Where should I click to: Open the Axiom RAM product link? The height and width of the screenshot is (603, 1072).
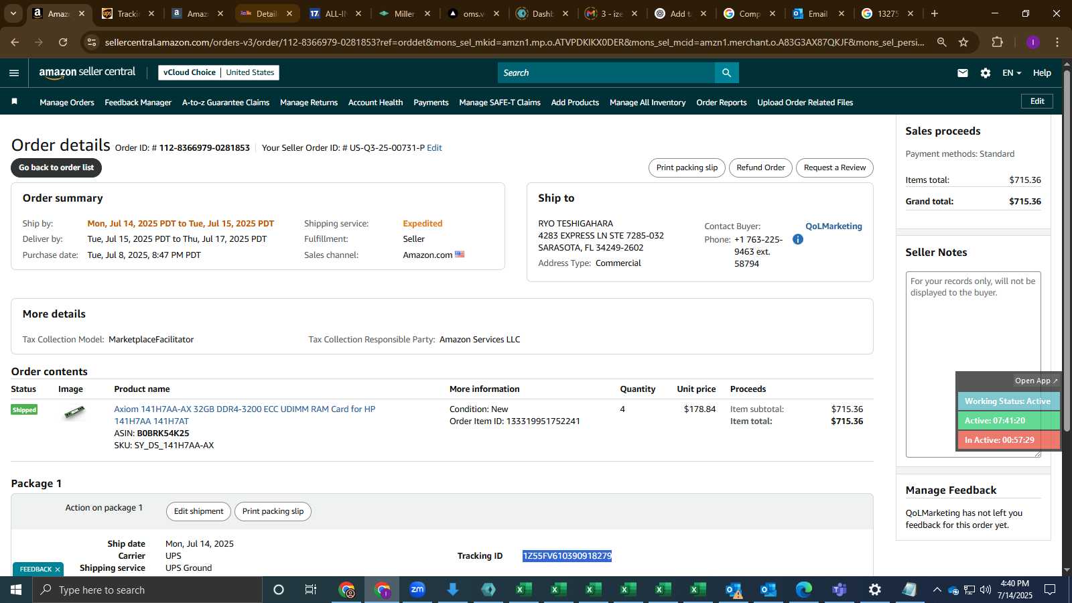click(245, 415)
